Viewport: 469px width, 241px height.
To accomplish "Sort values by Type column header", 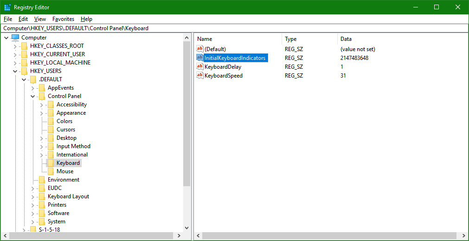I will [310, 39].
